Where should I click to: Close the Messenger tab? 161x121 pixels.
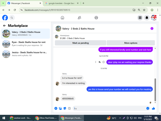(40, 3)
